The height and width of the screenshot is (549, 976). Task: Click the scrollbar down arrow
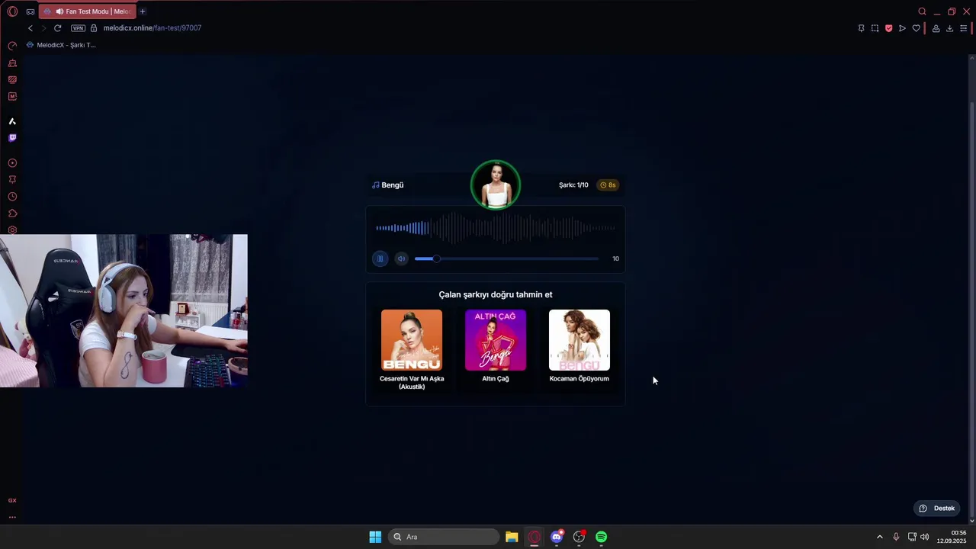point(971,521)
